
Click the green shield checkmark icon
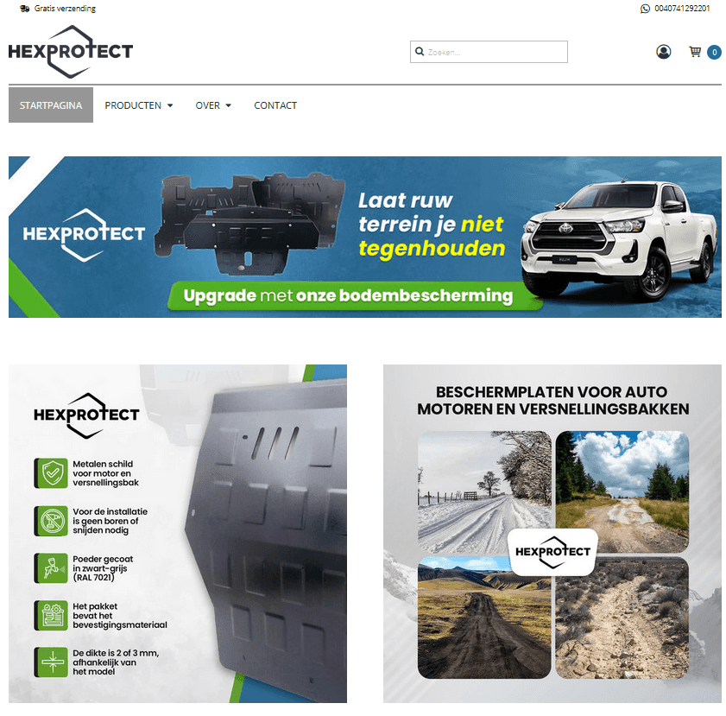52,472
